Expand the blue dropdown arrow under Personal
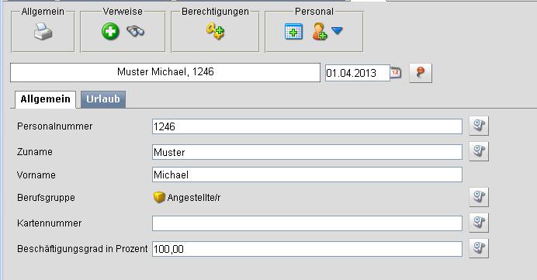Image resolution: width=537 pixels, height=280 pixels. click(x=337, y=31)
